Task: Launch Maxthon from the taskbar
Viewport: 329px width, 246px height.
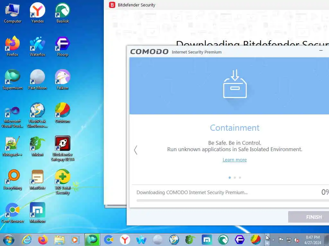Action: 207,240
